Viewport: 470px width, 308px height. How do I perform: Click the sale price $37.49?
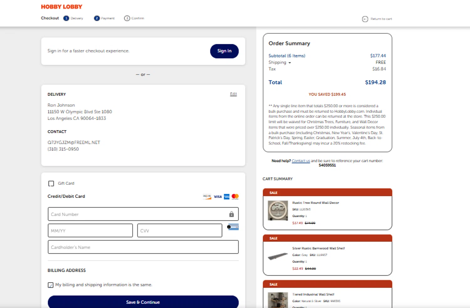point(297,223)
